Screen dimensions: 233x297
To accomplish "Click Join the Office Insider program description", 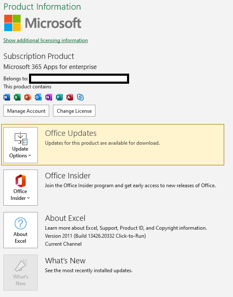I will [x=130, y=186].
